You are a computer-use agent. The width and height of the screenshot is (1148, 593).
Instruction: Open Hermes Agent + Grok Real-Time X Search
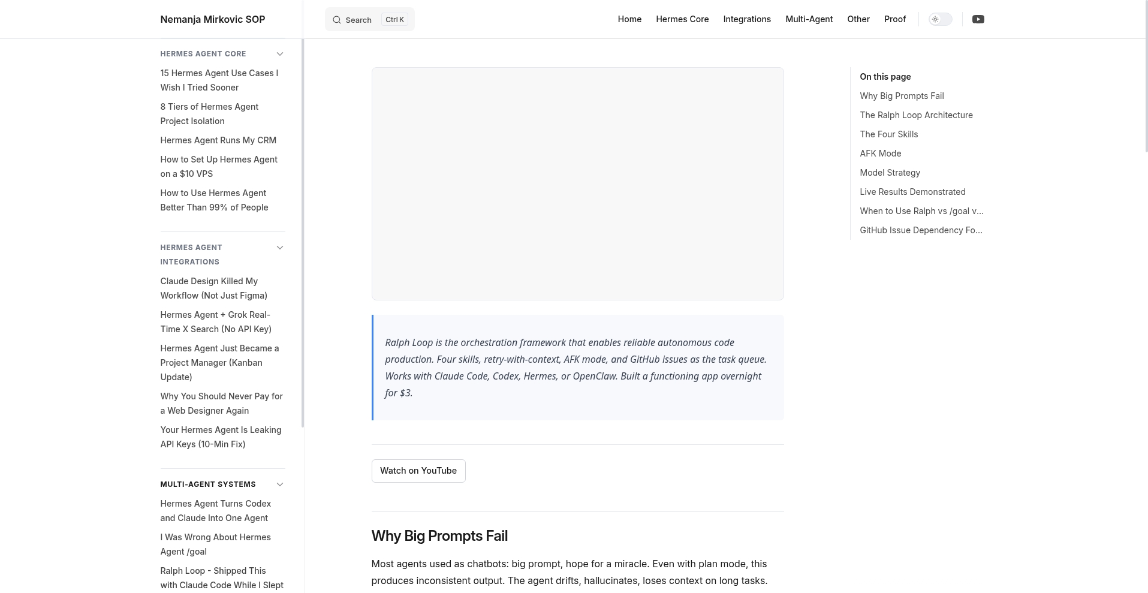[x=216, y=322]
